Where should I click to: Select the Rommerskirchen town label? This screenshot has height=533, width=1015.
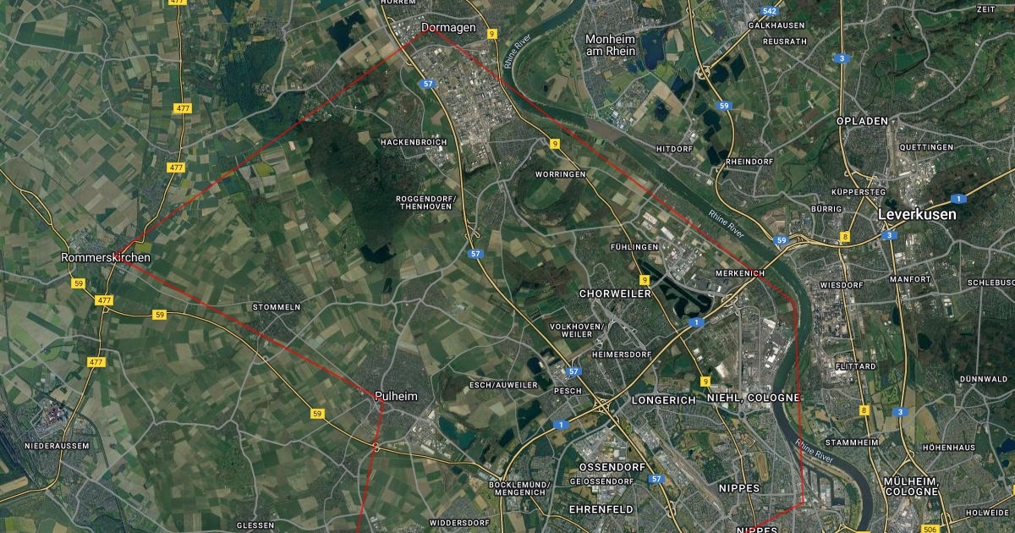(106, 257)
